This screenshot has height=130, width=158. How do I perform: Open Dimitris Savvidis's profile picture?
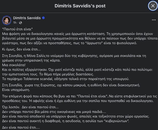tap(7, 20)
